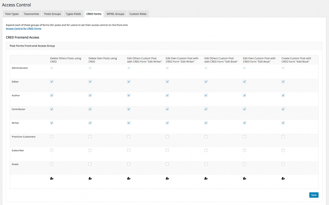Select the CRED Forms tab
This screenshot has width=329, height=205.
click(x=94, y=14)
